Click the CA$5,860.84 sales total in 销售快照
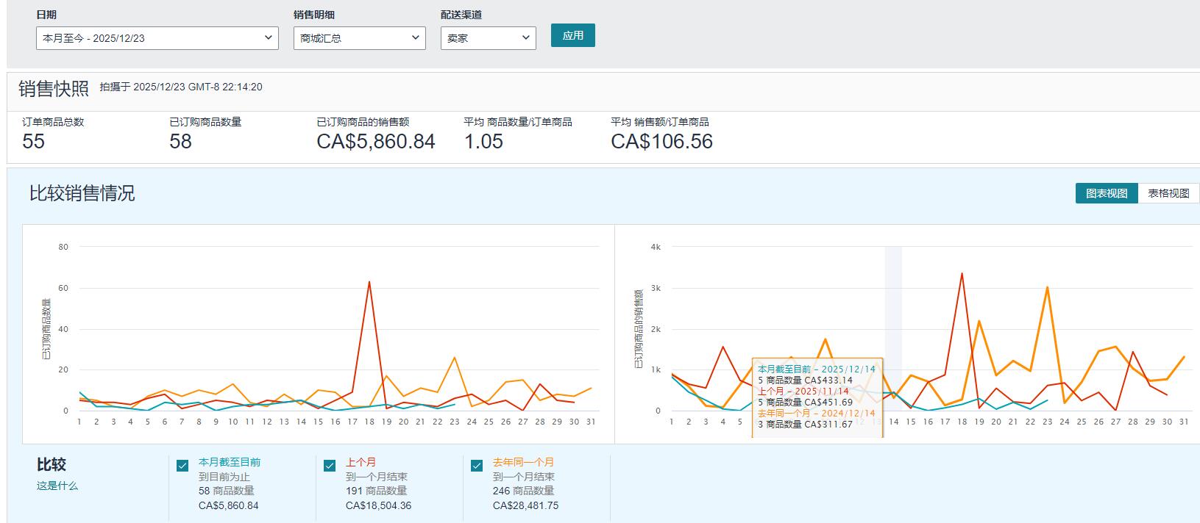This screenshot has height=523, width=1200. (x=376, y=142)
